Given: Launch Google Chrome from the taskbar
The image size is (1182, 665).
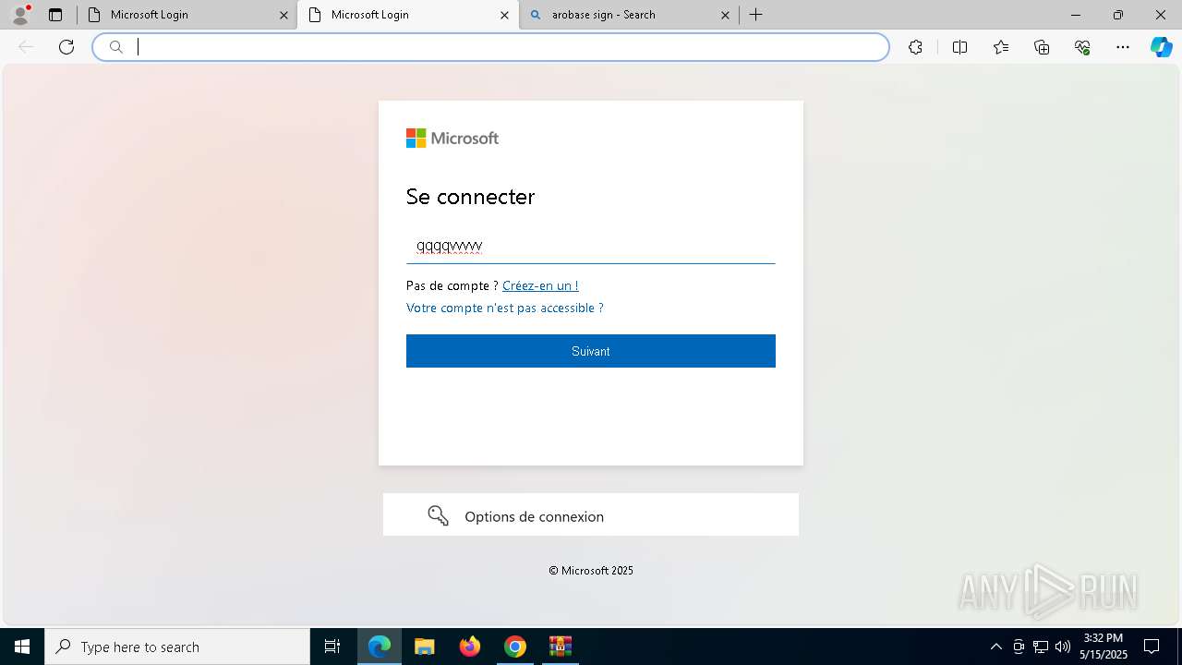Looking at the screenshot, I should pyautogui.click(x=515, y=647).
